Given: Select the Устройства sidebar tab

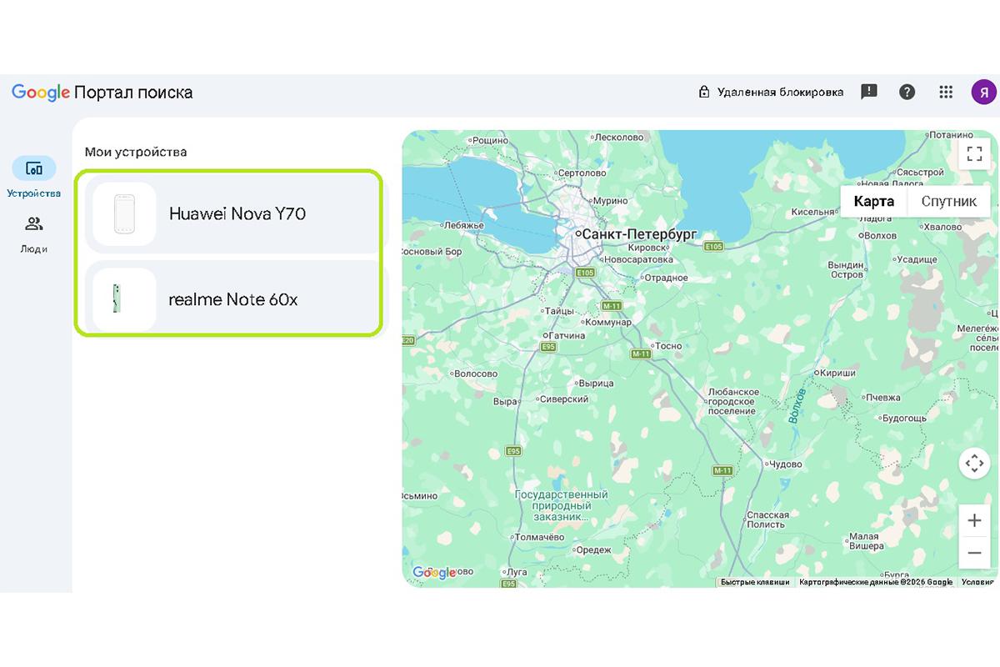Looking at the screenshot, I should click(x=34, y=178).
